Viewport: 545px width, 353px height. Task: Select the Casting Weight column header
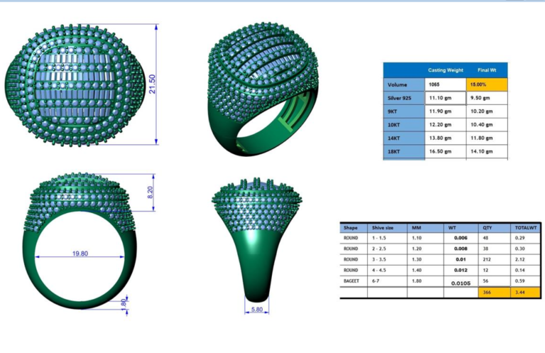coord(445,70)
